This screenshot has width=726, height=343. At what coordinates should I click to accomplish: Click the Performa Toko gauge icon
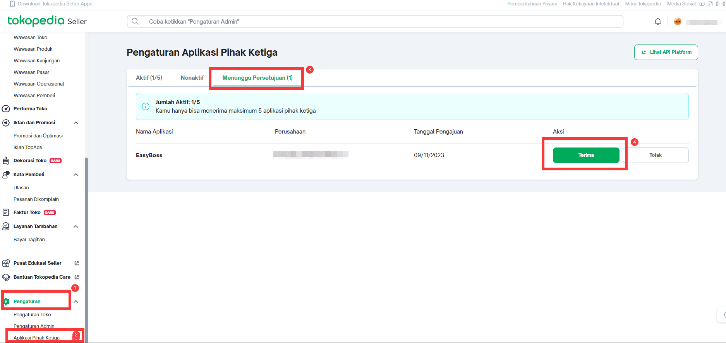(x=6, y=109)
